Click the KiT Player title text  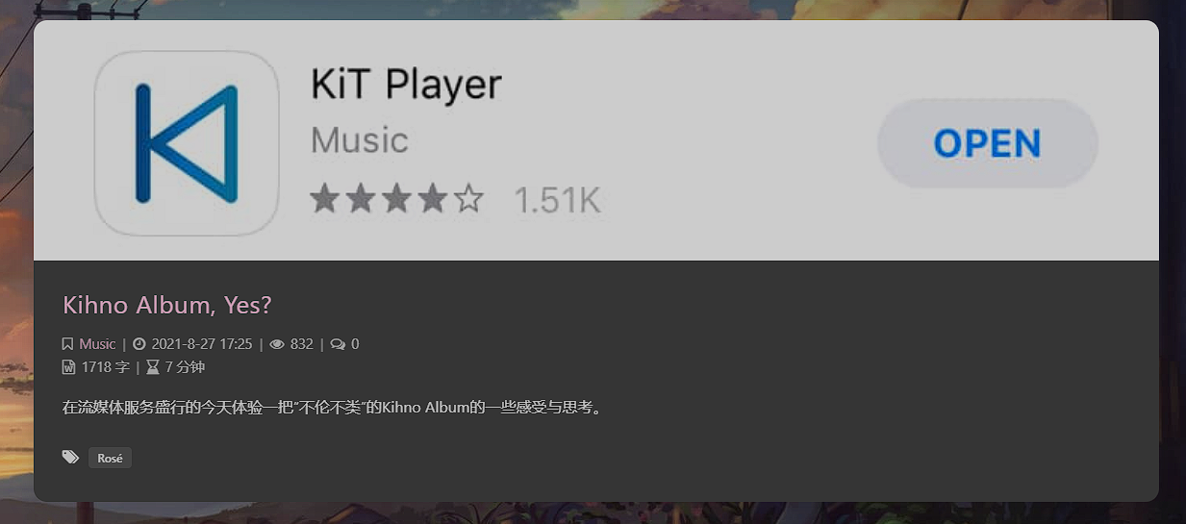click(x=406, y=85)
